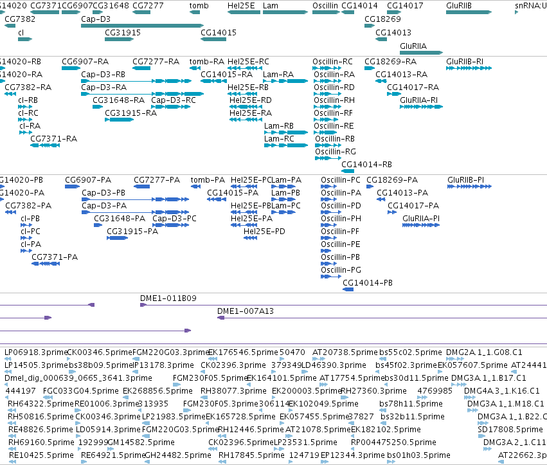This screenshot has width=547, height=465.
Task: Click the CG31915 gene label
Action: click(123, 32)
